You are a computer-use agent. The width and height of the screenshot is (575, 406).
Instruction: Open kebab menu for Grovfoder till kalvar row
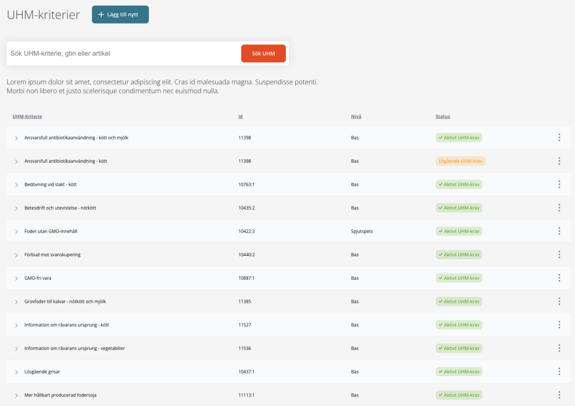click(x=559, y=302)
